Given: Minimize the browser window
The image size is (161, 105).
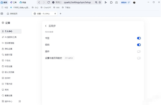Looking at the screenshot, I should pyautogui.click(x=148, y=2).
